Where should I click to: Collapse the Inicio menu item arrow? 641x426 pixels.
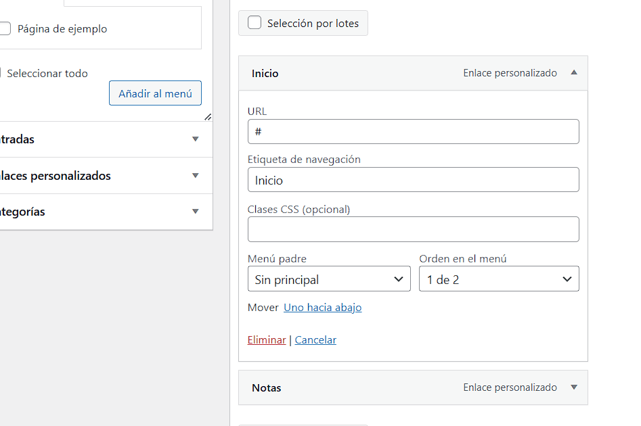574,72
